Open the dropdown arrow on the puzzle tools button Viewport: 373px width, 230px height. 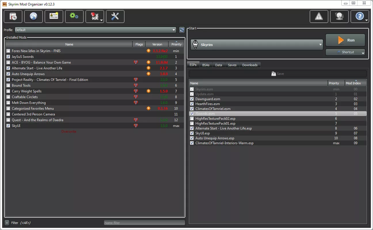pyautogui.click(x=101, y=20)
